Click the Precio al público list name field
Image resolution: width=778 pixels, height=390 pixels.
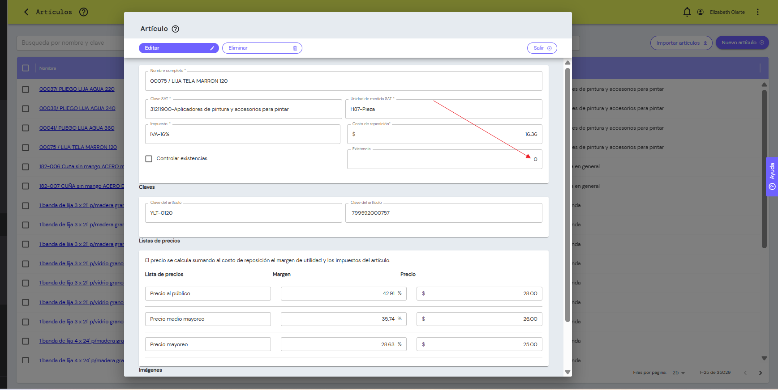[x=208, y=293]
